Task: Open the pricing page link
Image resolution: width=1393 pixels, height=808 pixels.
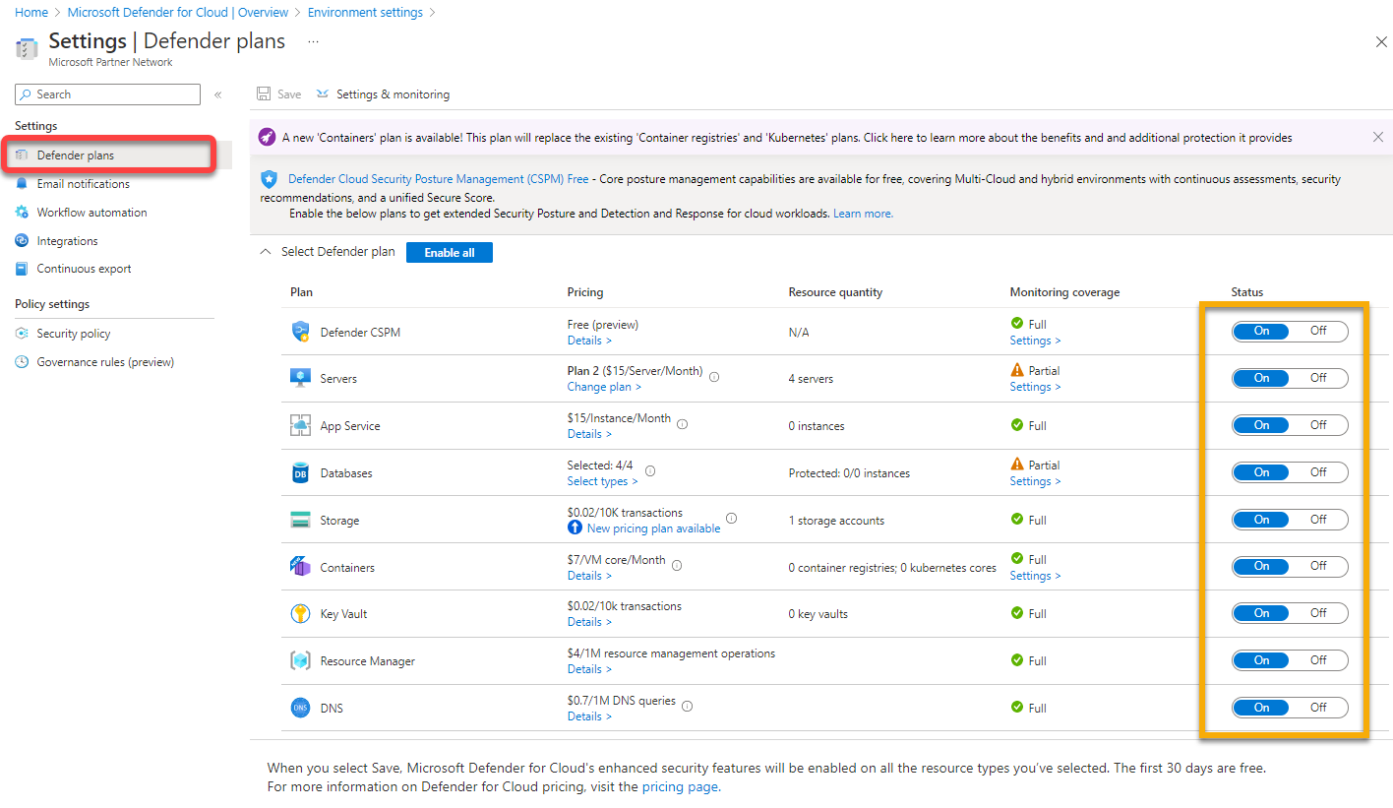Action: coord(680,786)
